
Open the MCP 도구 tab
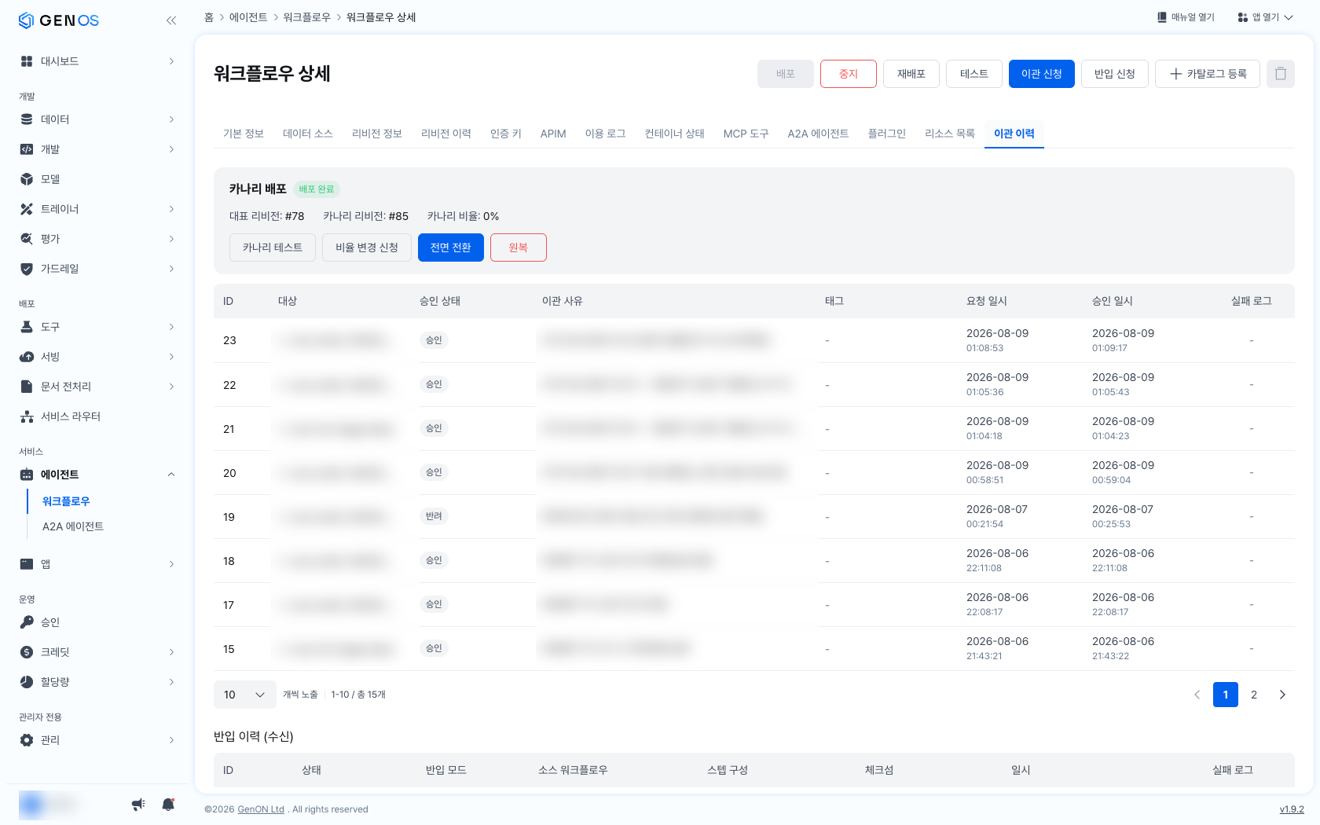(x=746, y=134)
